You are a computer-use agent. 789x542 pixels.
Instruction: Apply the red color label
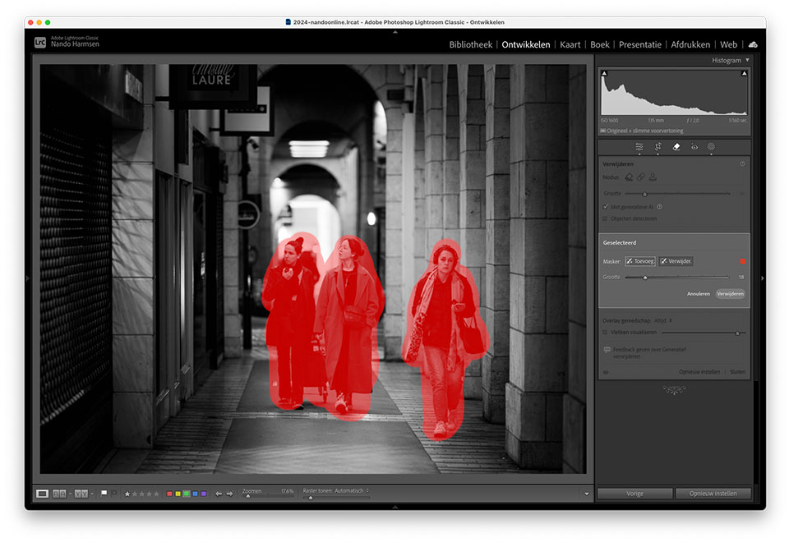(x=169, y=494)
